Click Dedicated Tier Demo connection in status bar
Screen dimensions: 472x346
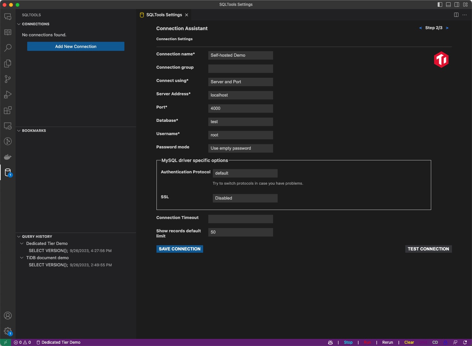click(x=58, y=342)
